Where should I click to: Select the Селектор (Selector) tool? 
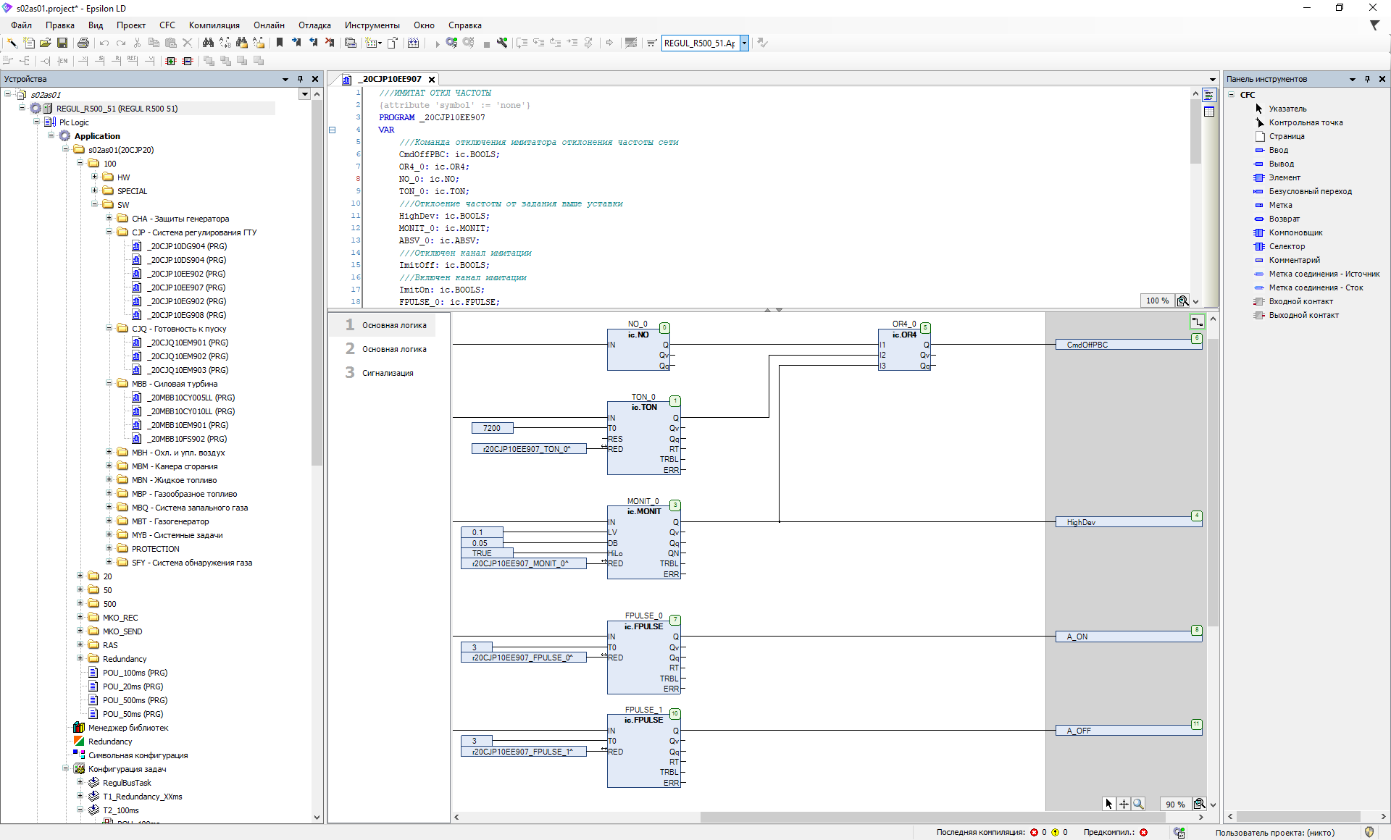coord(1287,246)
